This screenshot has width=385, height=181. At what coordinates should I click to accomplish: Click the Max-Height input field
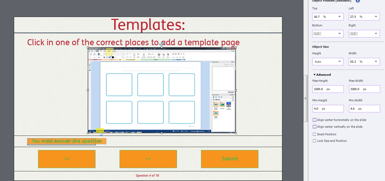coord(328,89)
